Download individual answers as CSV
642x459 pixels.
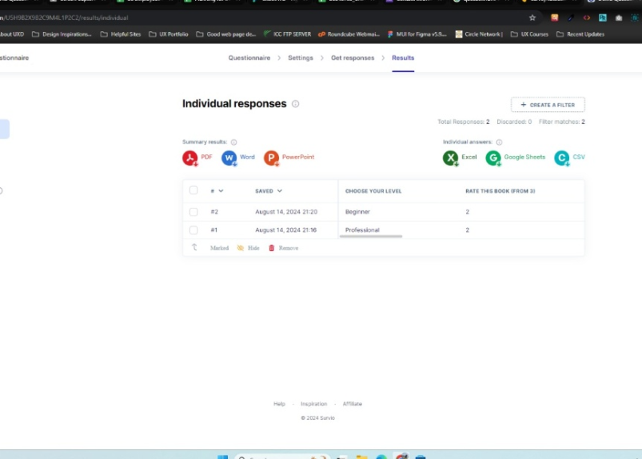(569, 158)
